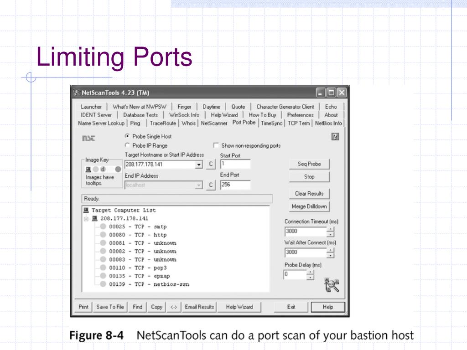Open the NetBios Info tab
Viewport: 467px width, 350px height.
328,123
